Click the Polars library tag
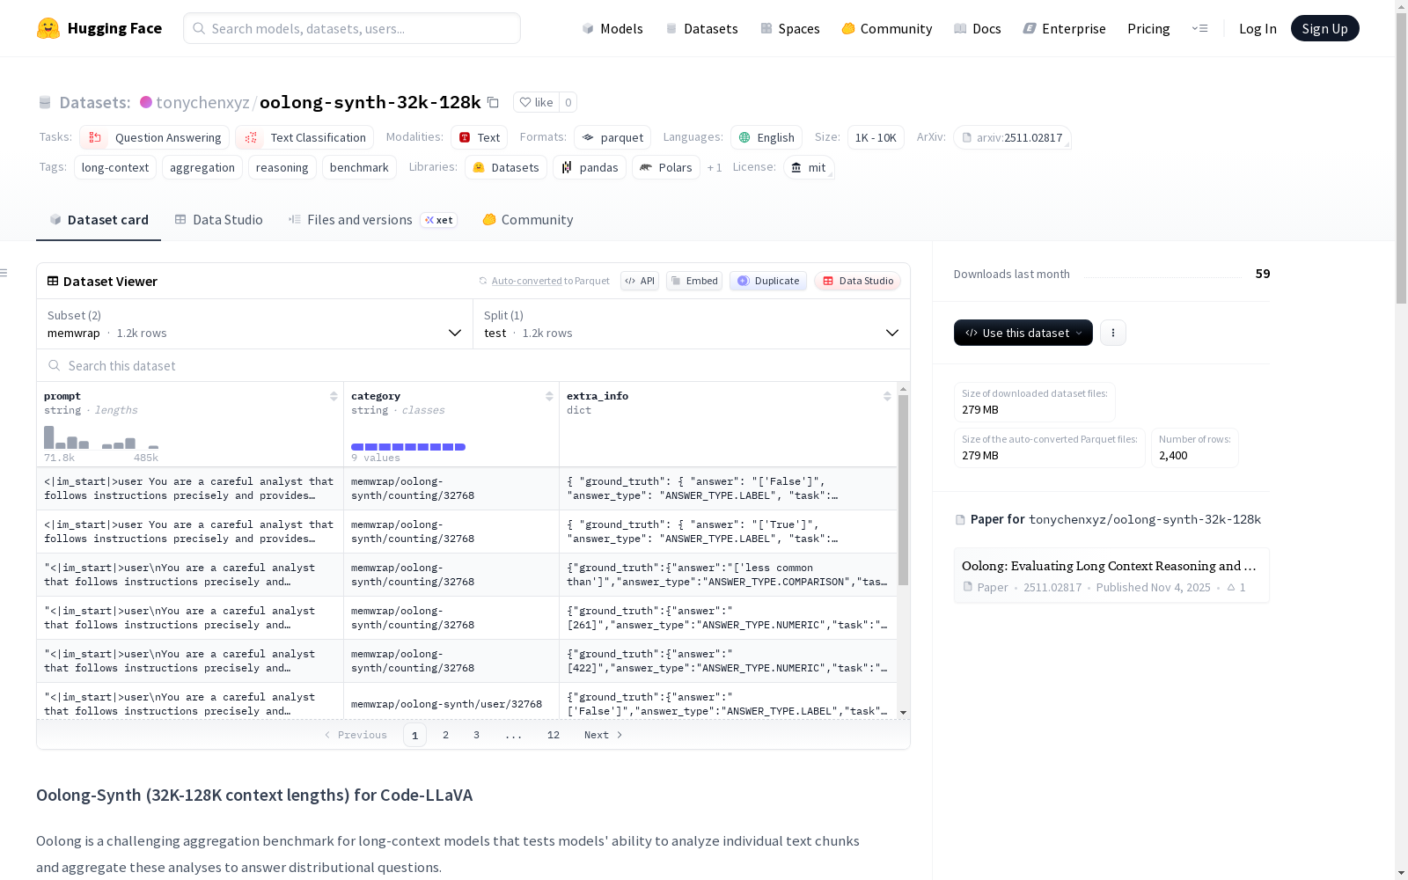The width and height of the screenshot is (1408, 880). [x=666, y=167]
